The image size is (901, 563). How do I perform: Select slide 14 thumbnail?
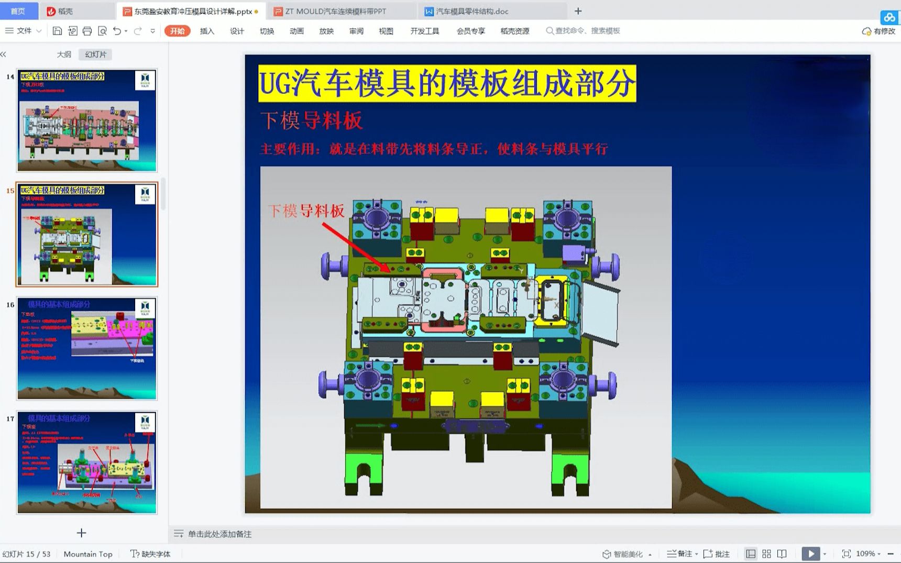(87, 120)
